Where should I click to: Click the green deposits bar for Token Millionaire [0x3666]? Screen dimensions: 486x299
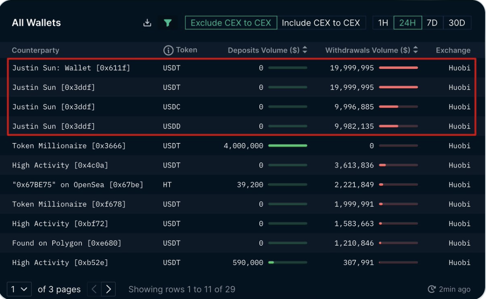tap(287, 146)
